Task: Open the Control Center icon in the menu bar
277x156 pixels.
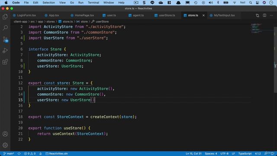Action: click(x=258, y=3)
